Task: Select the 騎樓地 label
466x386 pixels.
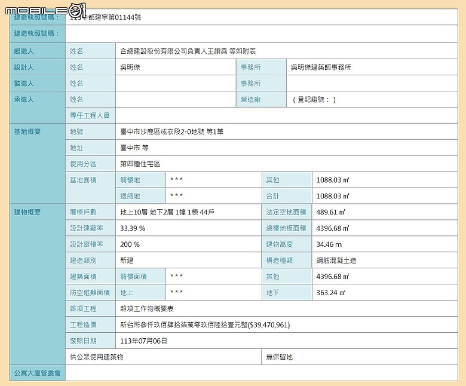Action: [x=130, y=180]
